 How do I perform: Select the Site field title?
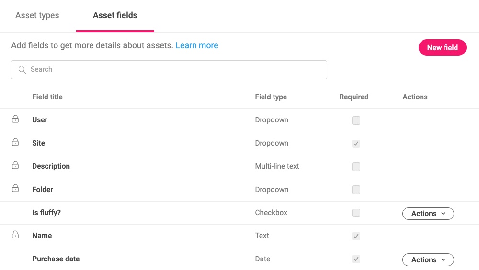pyautogui.click(x=38, y=143)
